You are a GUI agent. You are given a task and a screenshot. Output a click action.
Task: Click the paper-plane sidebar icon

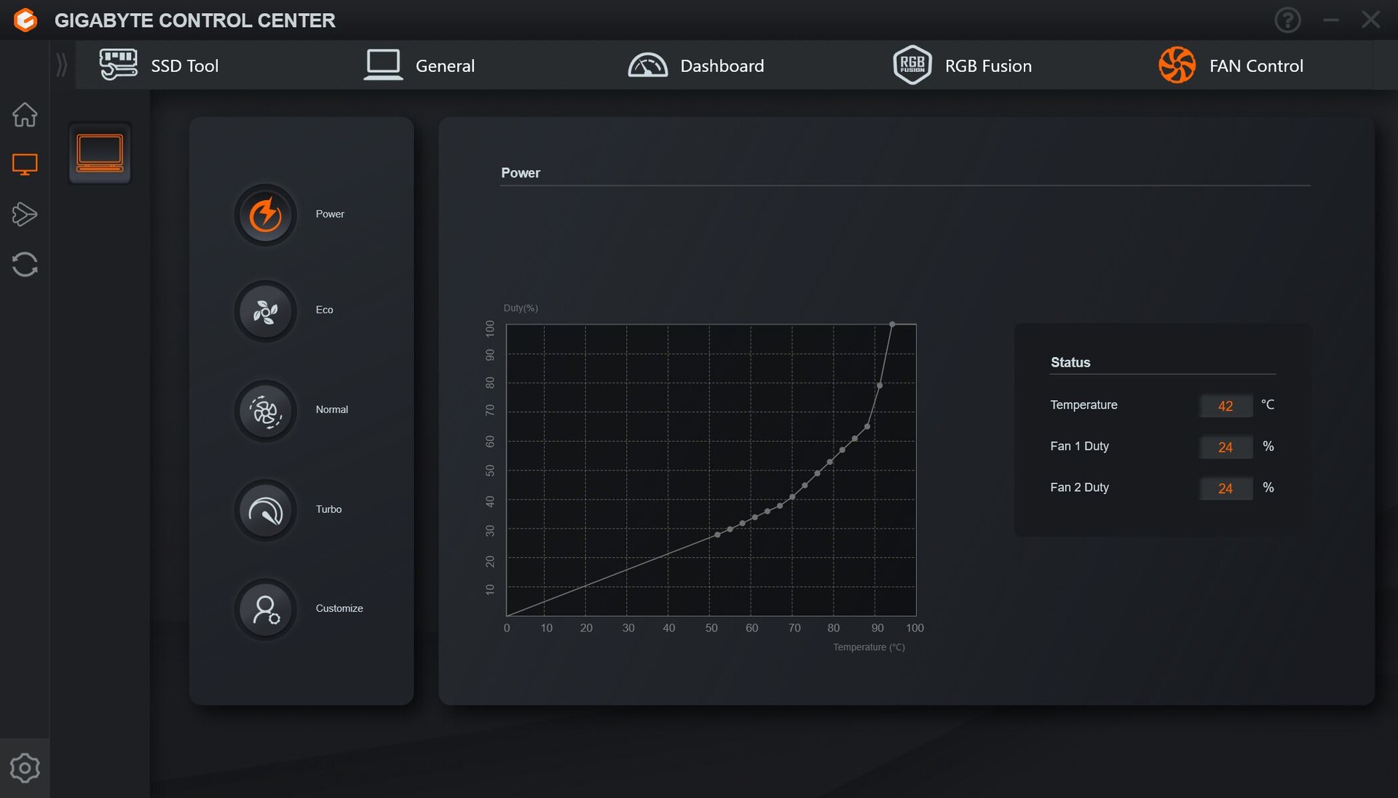pyautogui.click(x=25, y=214)
